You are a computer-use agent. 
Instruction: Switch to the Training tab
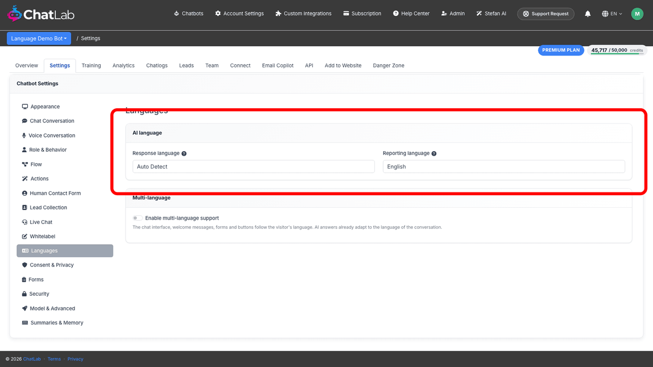click(x=91, y=65)
